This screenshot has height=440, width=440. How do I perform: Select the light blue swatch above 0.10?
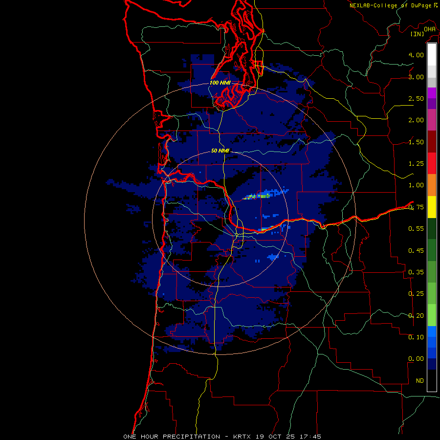coord(432,331)
